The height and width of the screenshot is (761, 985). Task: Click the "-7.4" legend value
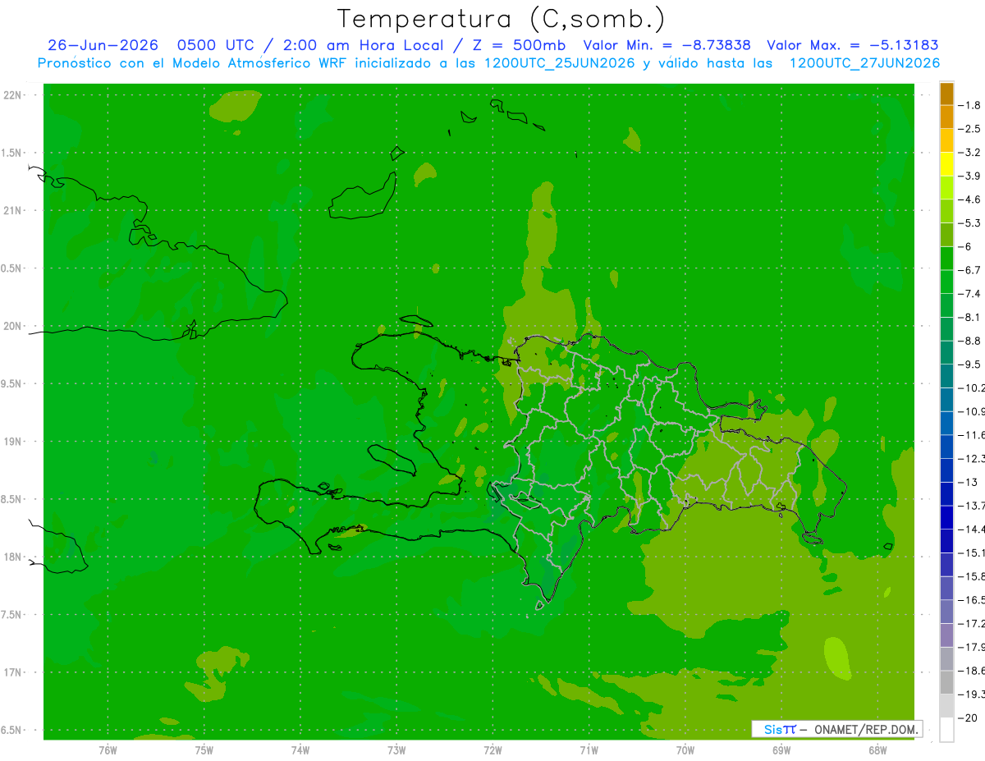coord(969,293)
